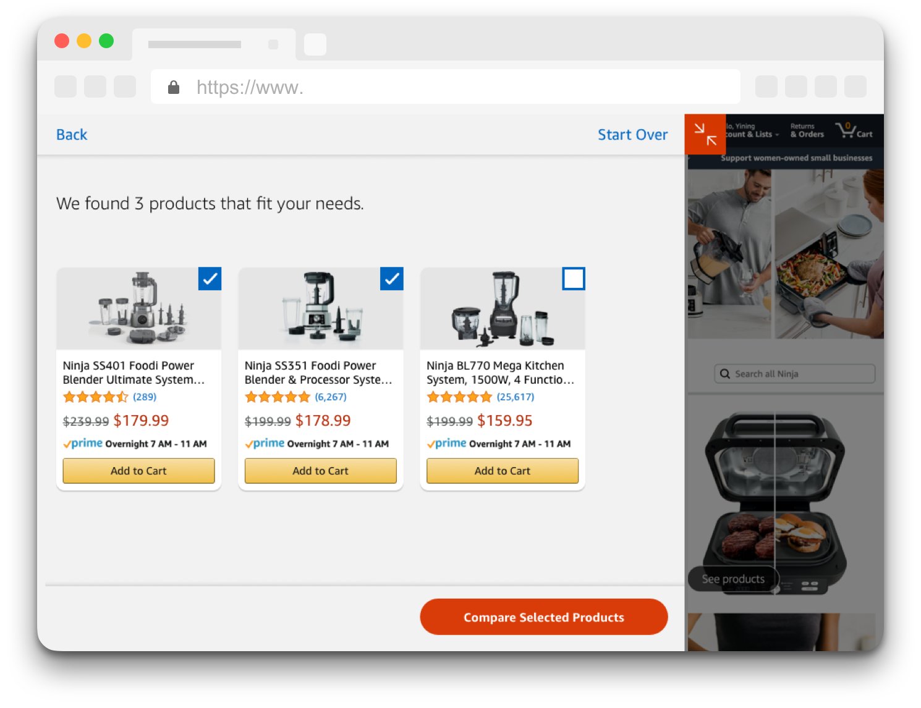This screenshot has width=921, height=708.
Task: Click See products button on grill
Action: click(x=733, y=579)
